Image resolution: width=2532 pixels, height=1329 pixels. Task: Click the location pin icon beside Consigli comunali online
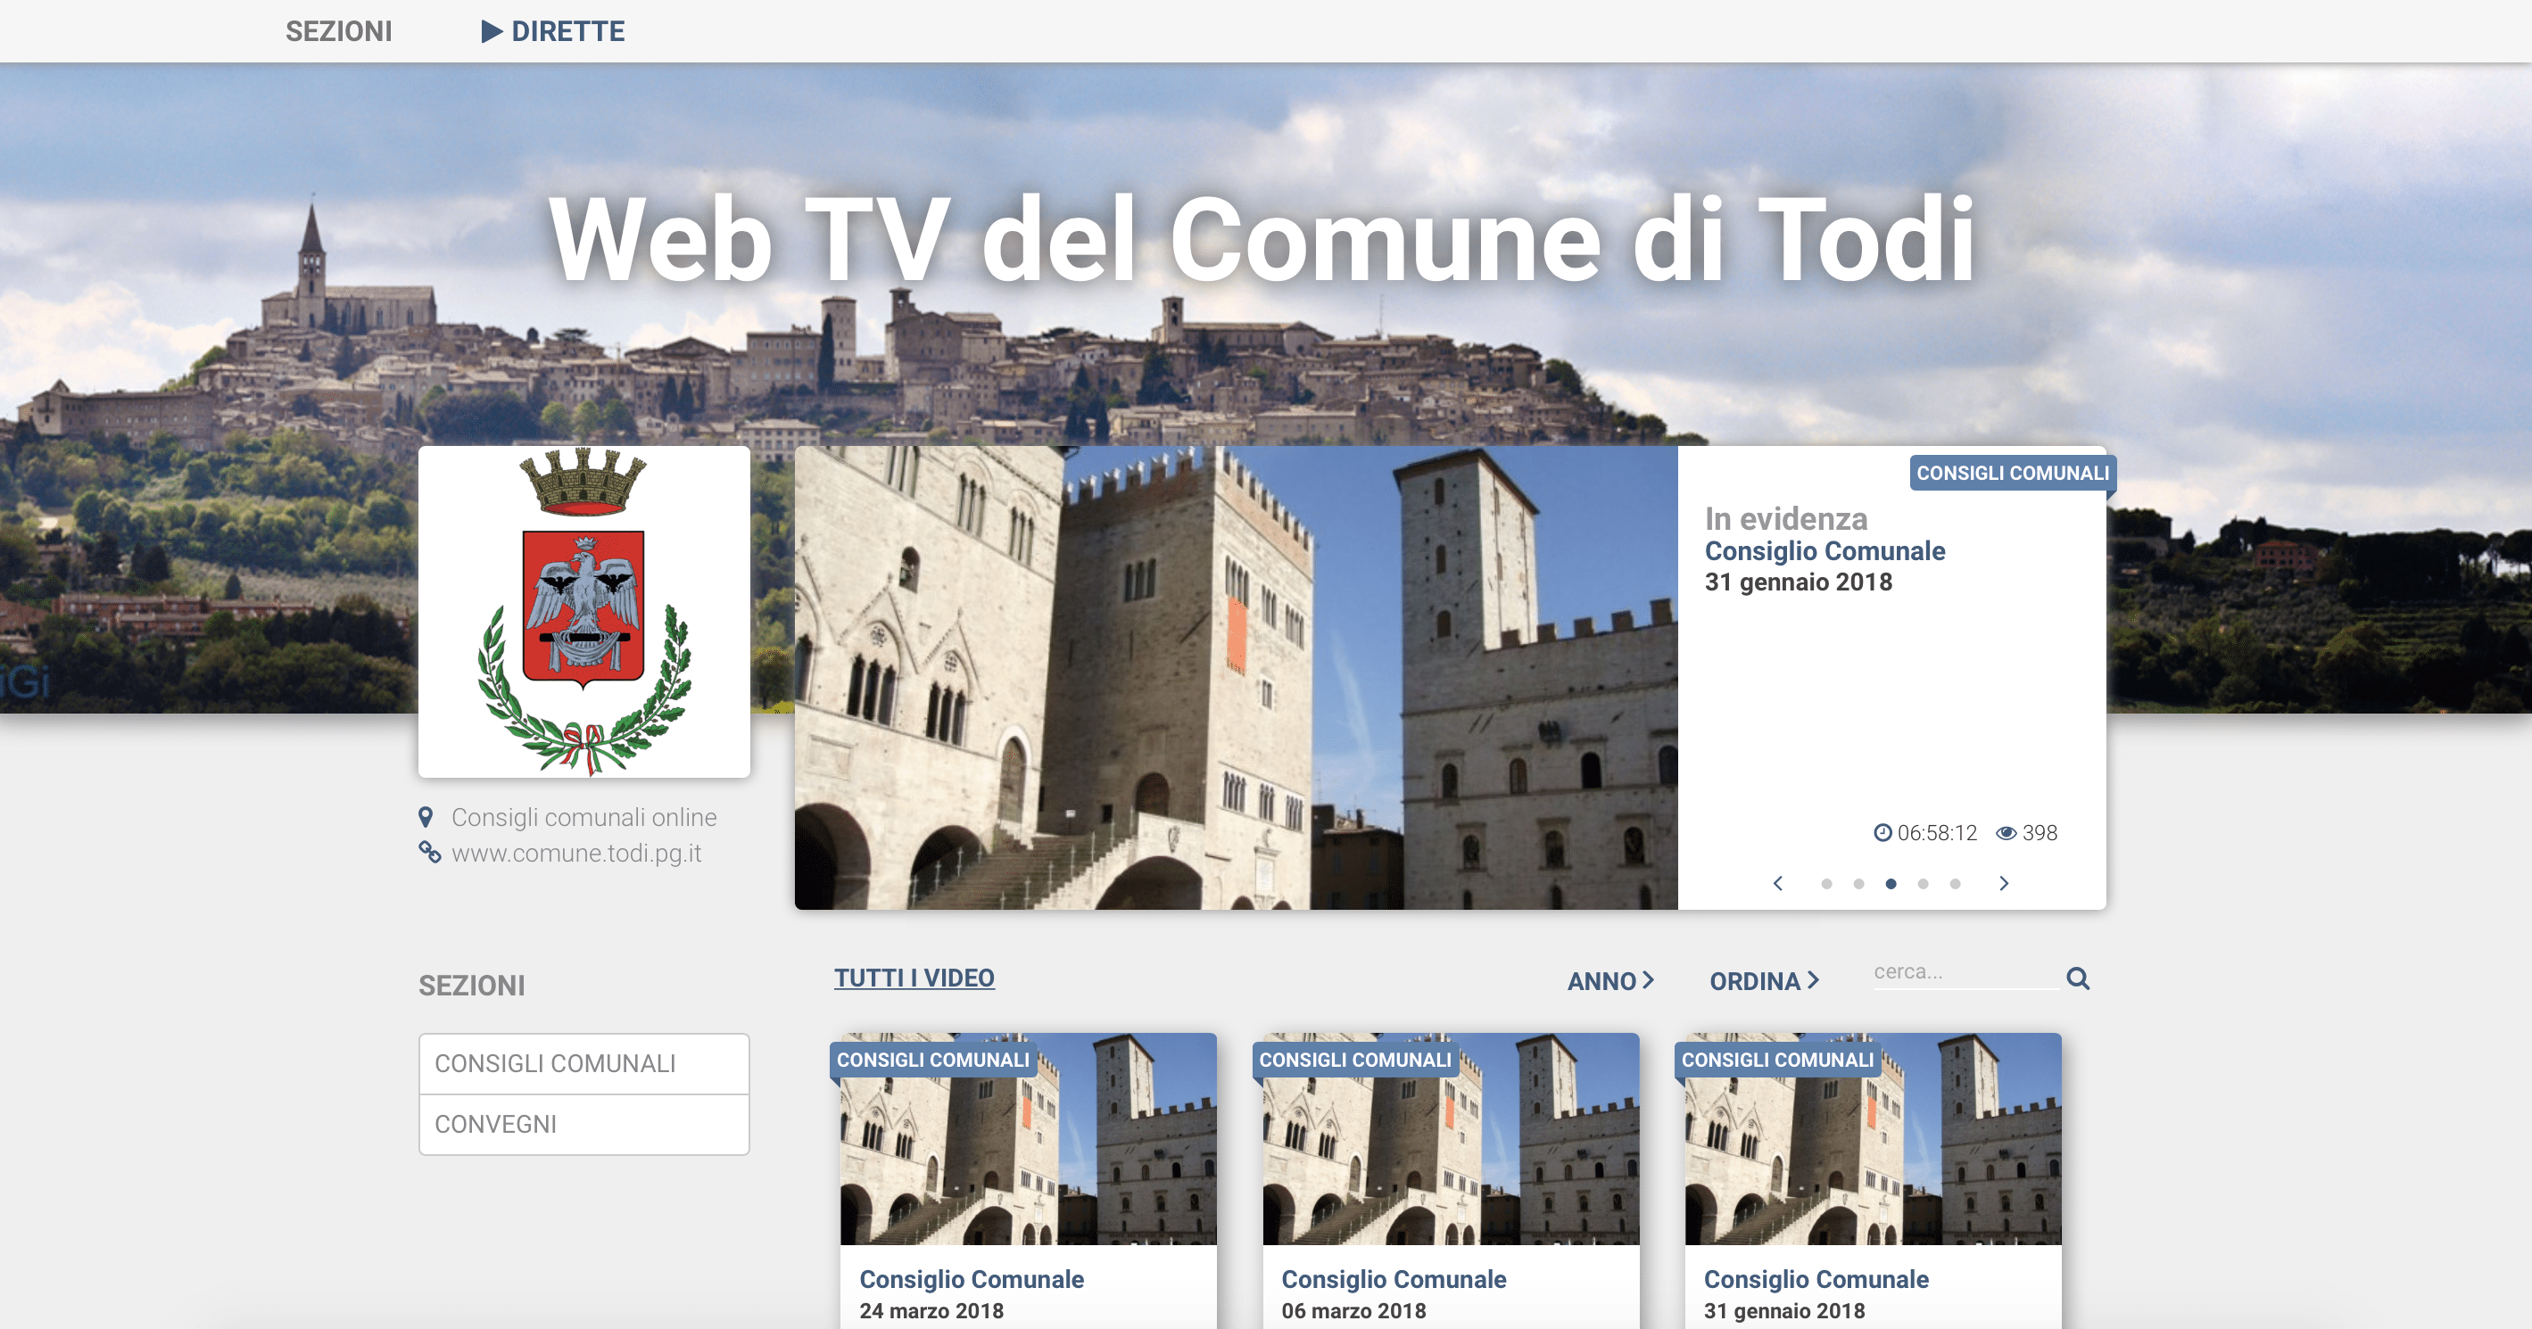tap(426, 815)
